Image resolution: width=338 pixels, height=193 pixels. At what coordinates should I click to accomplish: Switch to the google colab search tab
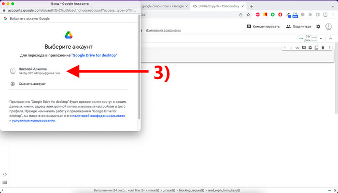coord(163,6)
